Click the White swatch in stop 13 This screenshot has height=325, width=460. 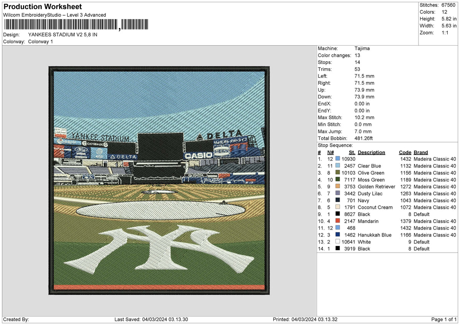pos(337,242)
